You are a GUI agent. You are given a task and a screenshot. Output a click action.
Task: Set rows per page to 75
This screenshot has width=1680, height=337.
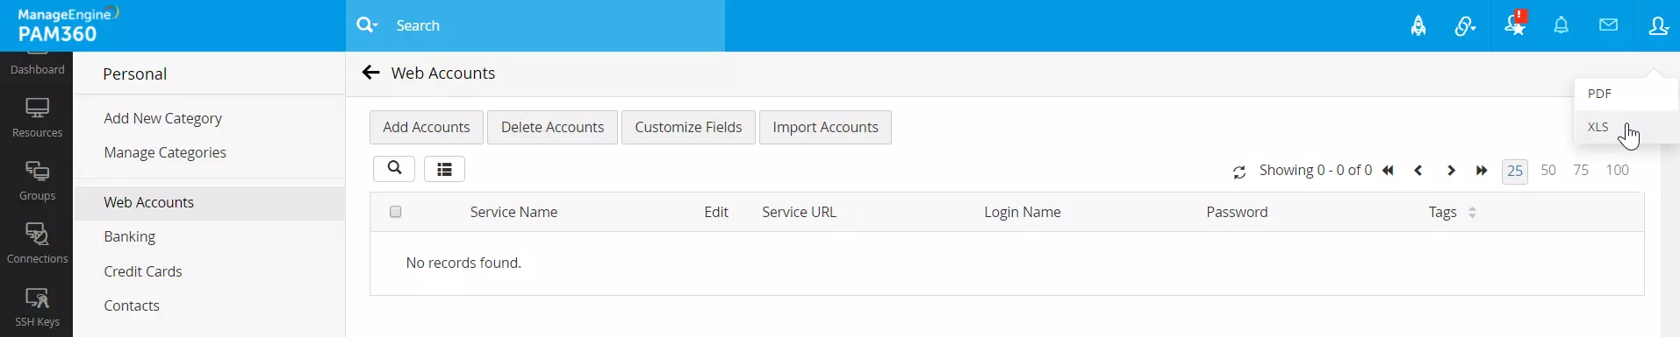click(1581, 171)
